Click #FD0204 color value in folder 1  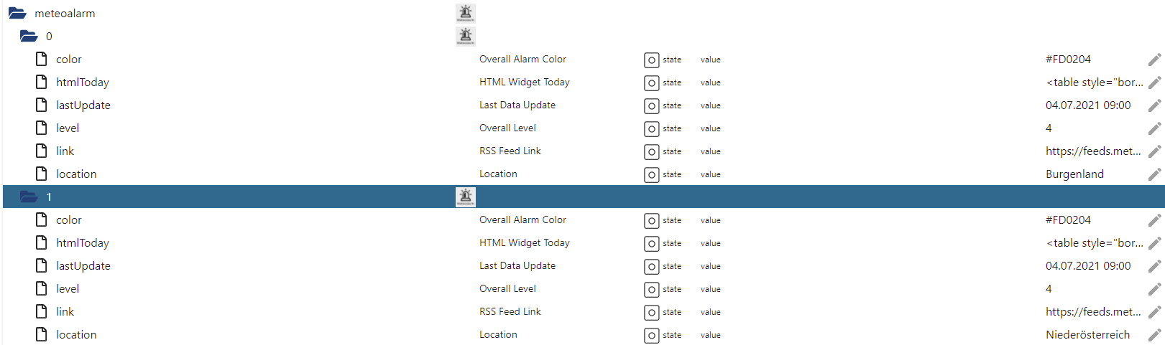(x=1068, y=220)
